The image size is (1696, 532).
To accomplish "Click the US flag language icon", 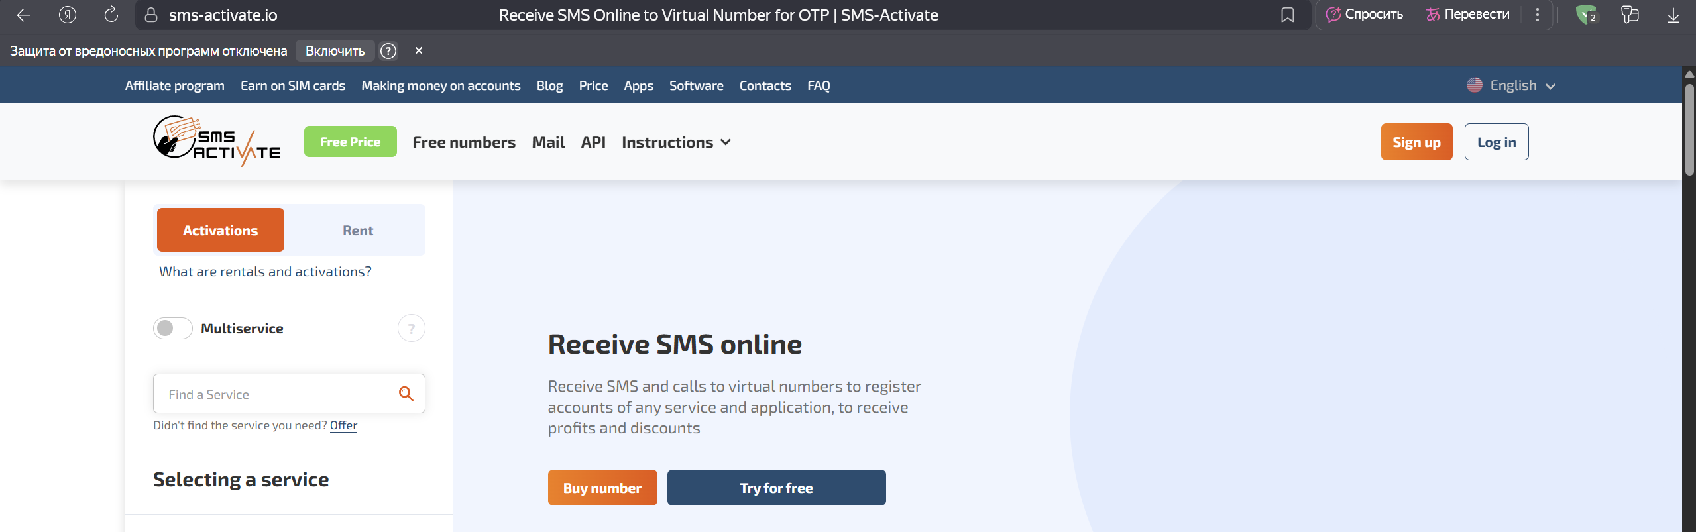I will (x=1474, y=85).
